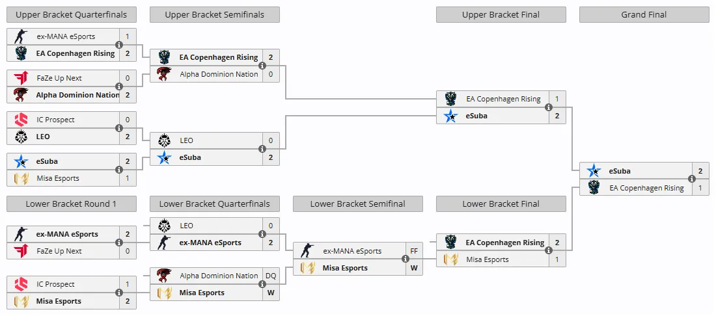Click the FF score for ex-MANA eSports
The image size is (716, 316).
[x=414, y=251]
